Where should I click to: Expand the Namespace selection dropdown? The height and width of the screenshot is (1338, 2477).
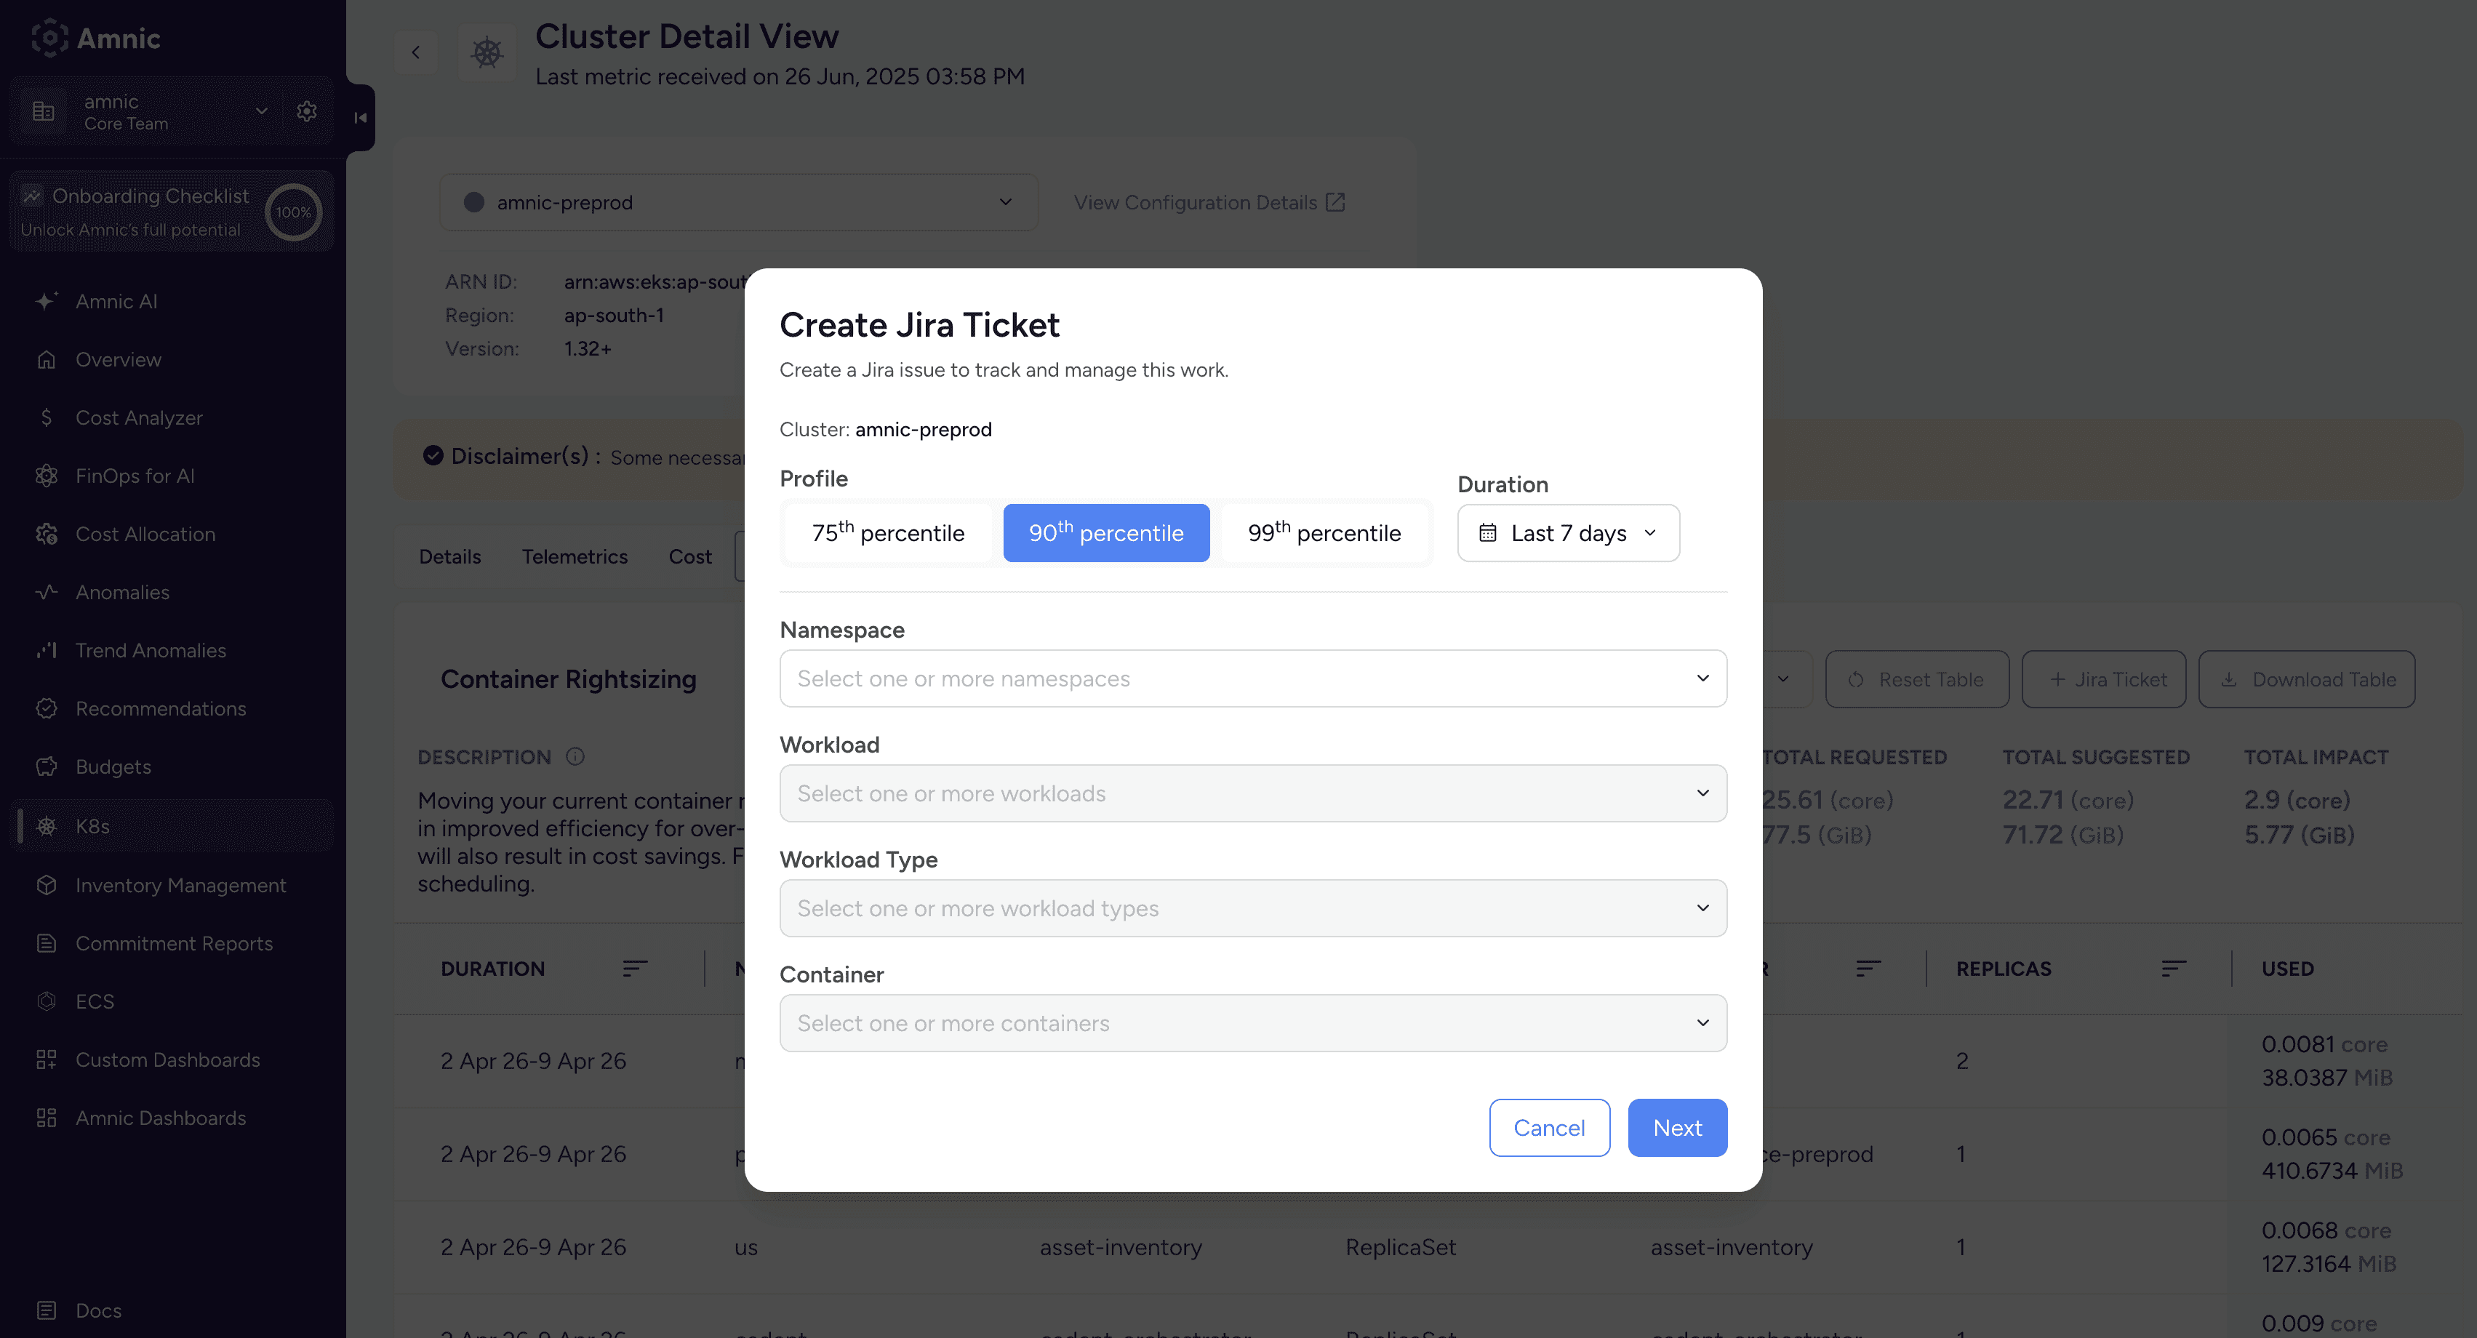1252,678
